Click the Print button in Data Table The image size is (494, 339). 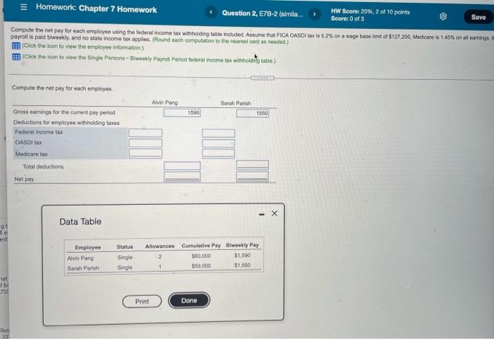click(x=142, y=302)
